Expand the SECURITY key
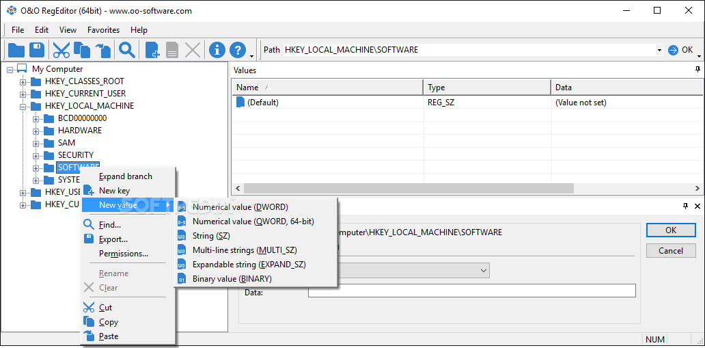 click(x=36, y=156)
